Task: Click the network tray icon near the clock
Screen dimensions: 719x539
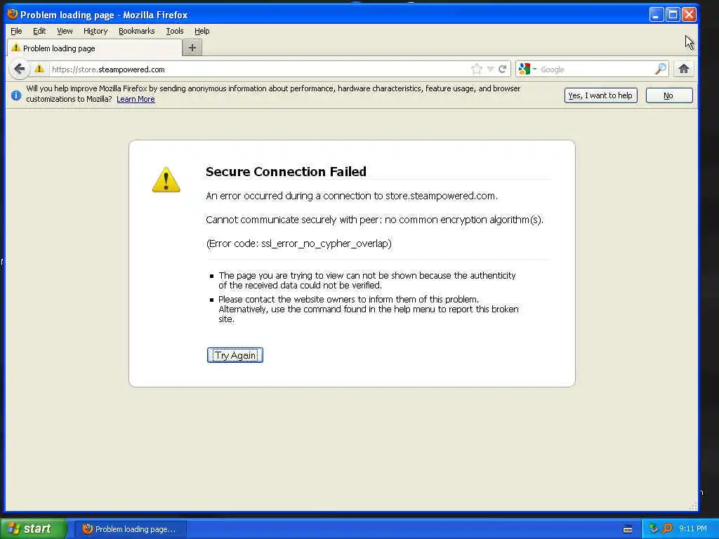Action: (x=654, y=528)
